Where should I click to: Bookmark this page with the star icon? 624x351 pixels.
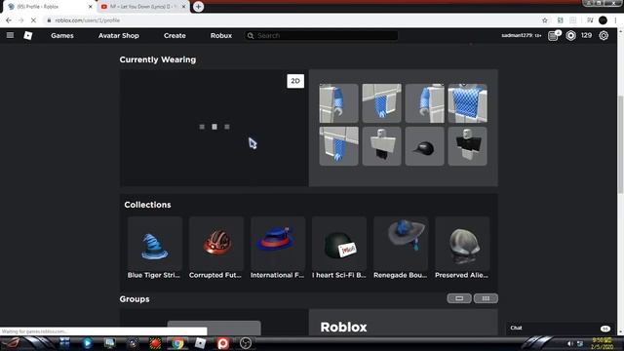point(545,20)
